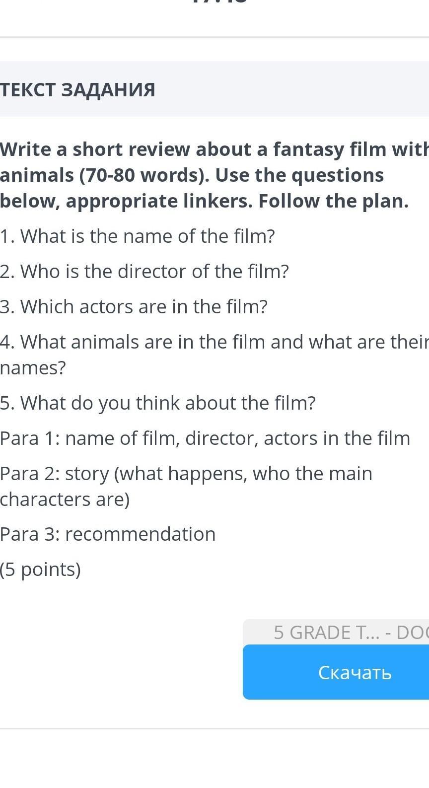Click the 'Para 2: story' line

[x=186, y=474]
